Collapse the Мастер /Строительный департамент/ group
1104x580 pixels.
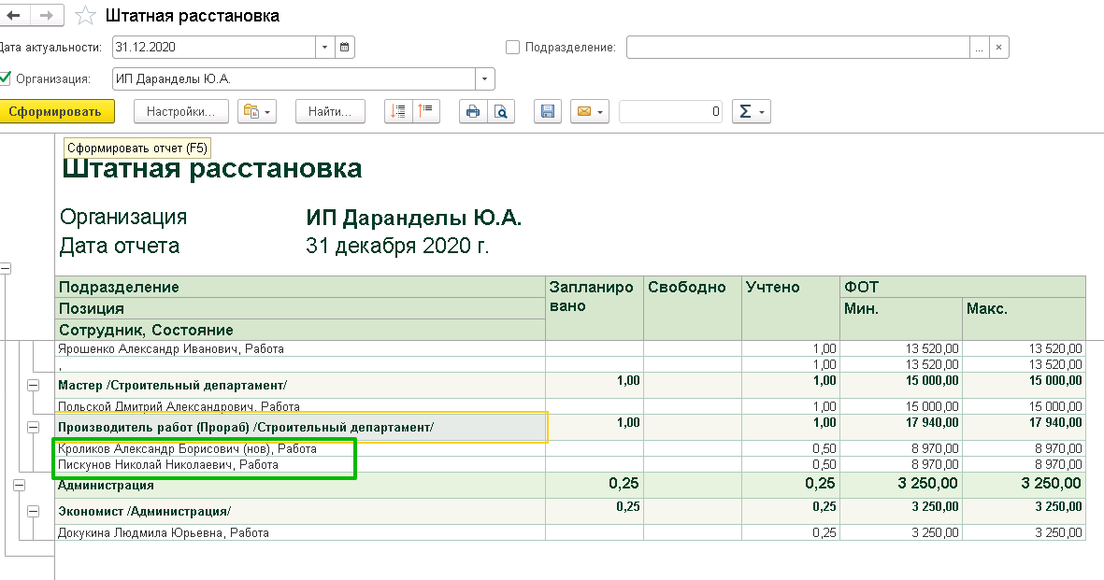coord(33,385)
